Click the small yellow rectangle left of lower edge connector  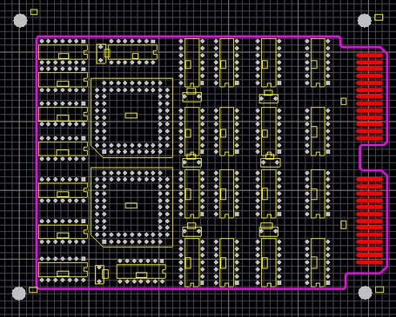[344, 225]
